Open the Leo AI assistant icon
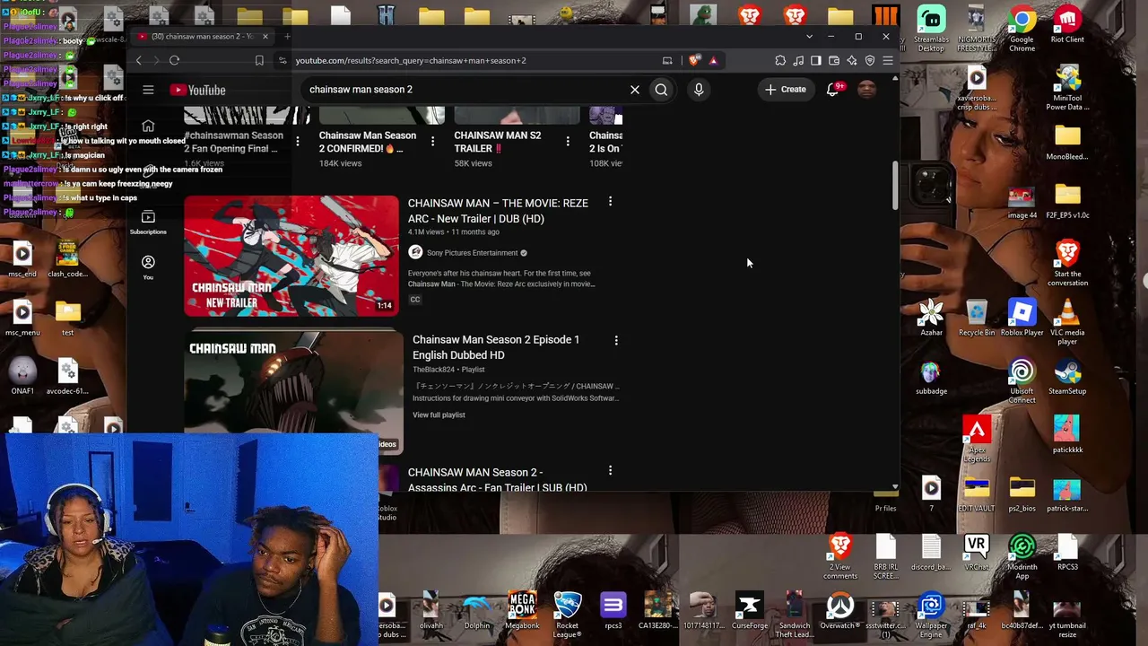 tap(852, 61)
